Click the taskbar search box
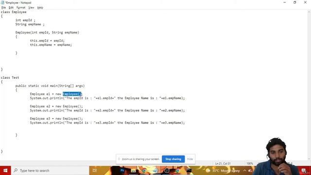 [50, 171]
